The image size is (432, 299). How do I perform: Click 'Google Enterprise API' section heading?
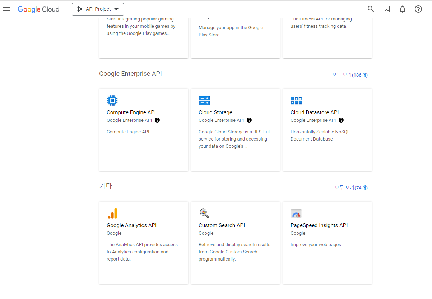click(x=130, y=74)
